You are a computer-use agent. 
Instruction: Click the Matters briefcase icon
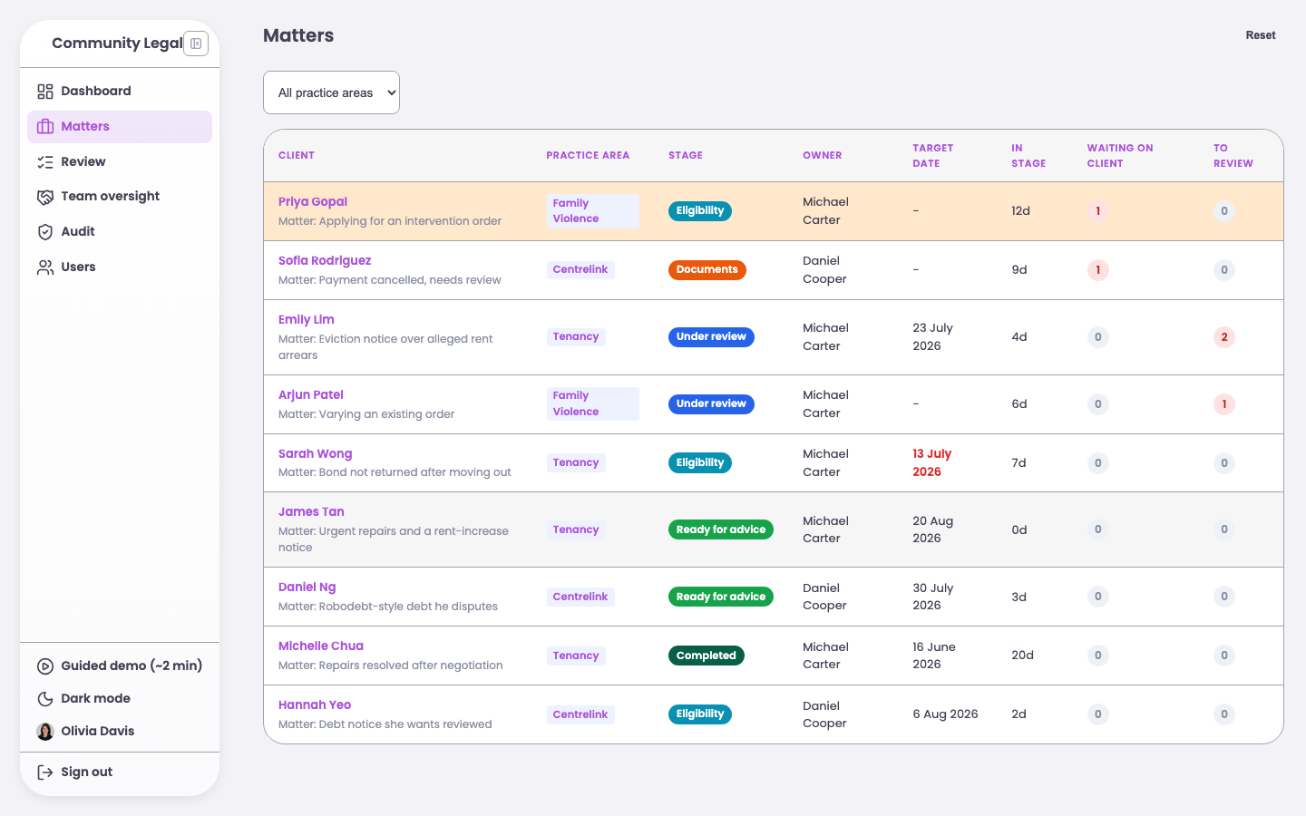(x=45, y=127)
